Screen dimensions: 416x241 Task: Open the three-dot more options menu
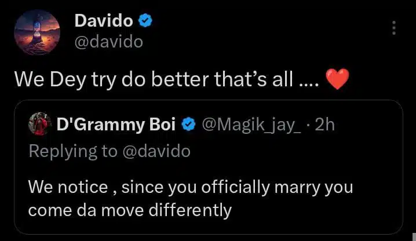pyautogui.click(x=393, y=28)
